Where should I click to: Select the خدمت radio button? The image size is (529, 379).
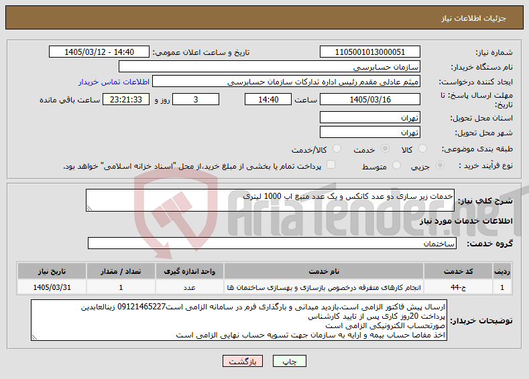(x=385, y=149)
